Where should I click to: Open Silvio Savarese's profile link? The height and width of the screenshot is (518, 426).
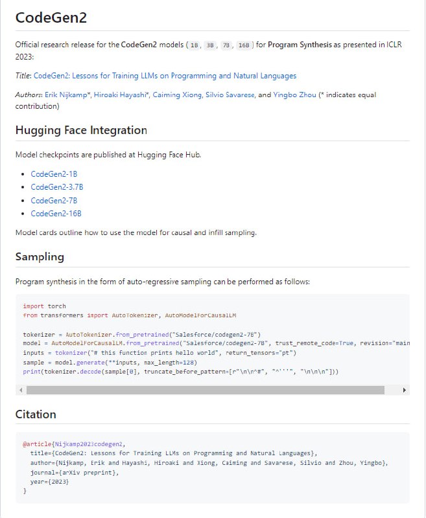click(231, 94)
